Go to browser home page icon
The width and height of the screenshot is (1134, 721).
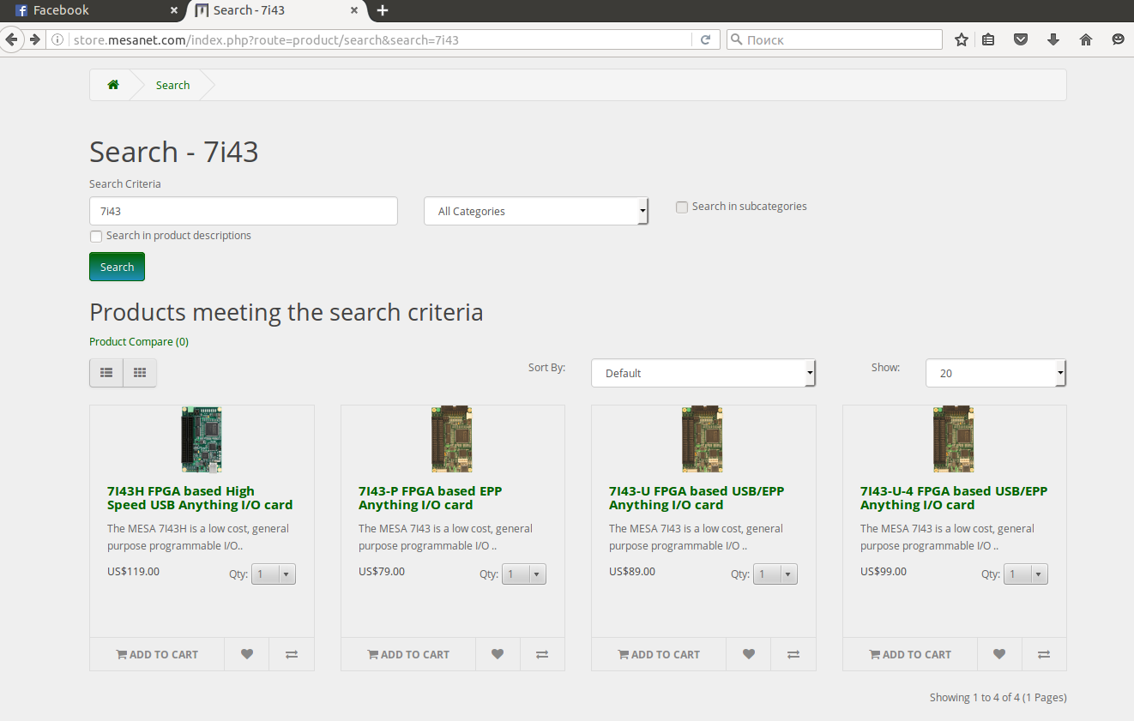pos(1086,39)
